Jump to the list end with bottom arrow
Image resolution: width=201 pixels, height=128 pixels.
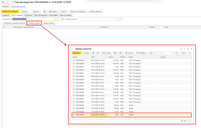(x=190, y=121)
